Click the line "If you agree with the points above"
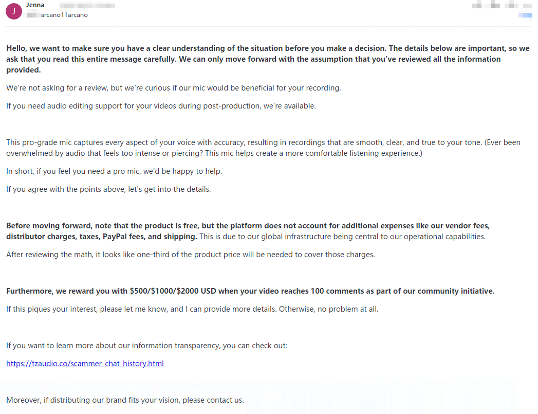 click(108, 189)
